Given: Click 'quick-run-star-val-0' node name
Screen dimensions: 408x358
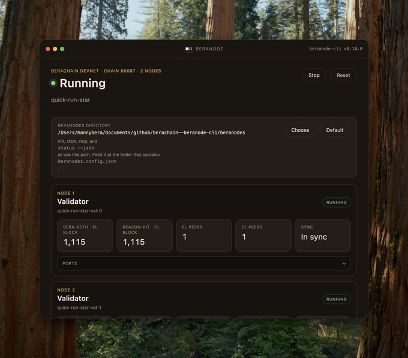Looking at the screenshot, I should (x=79, y=211).
